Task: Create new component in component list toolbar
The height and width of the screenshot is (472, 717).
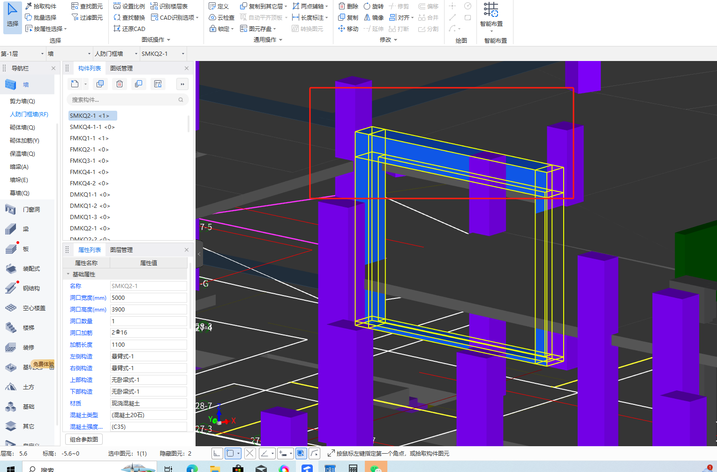Action: click(x=75, y=84)
